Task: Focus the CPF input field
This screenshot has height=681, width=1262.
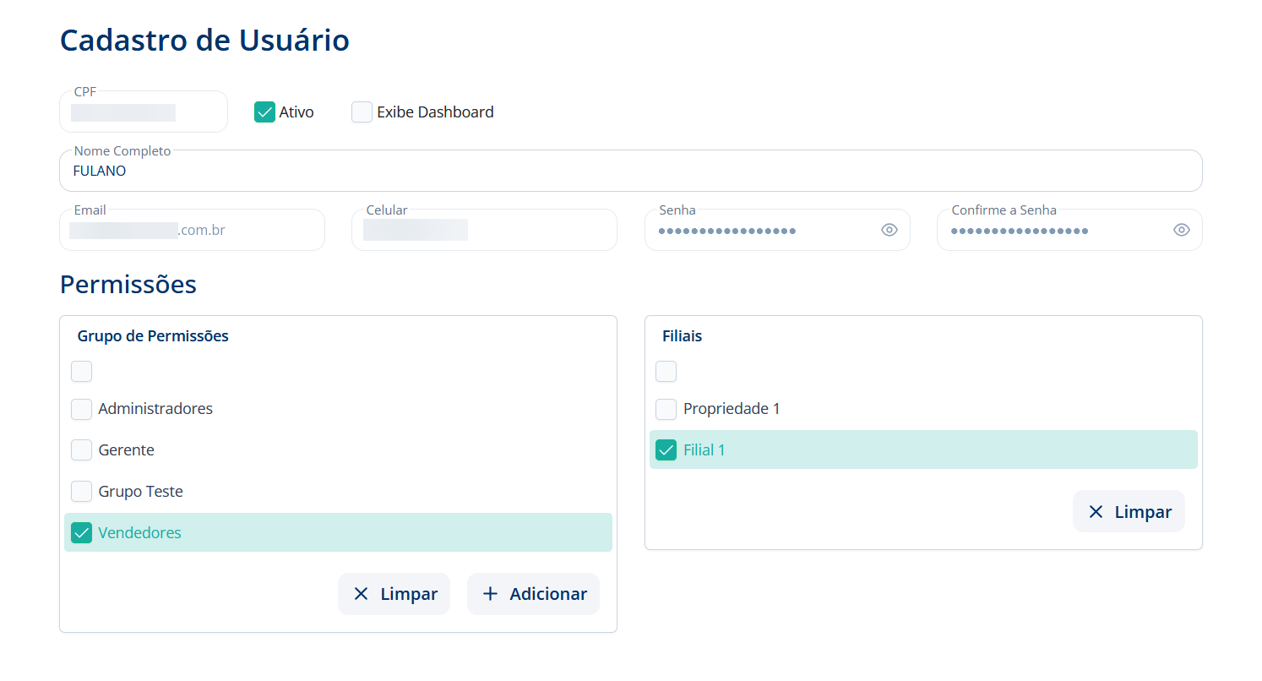Action: tap(144, 112)
